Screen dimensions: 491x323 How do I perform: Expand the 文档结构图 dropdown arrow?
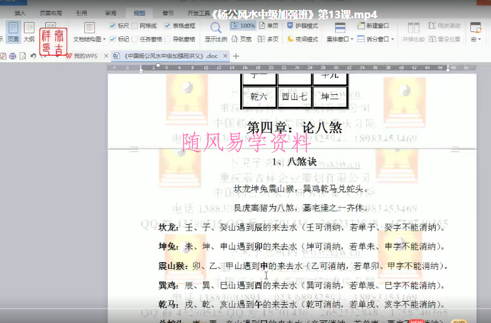click(104, 40)
